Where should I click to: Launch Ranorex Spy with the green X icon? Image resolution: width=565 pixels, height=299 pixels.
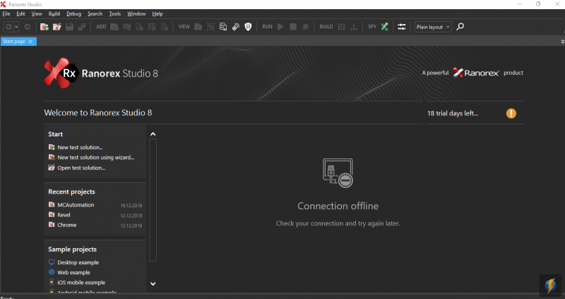[385, 27]
